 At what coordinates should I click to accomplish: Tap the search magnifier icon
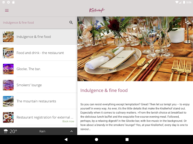[71, 22]
